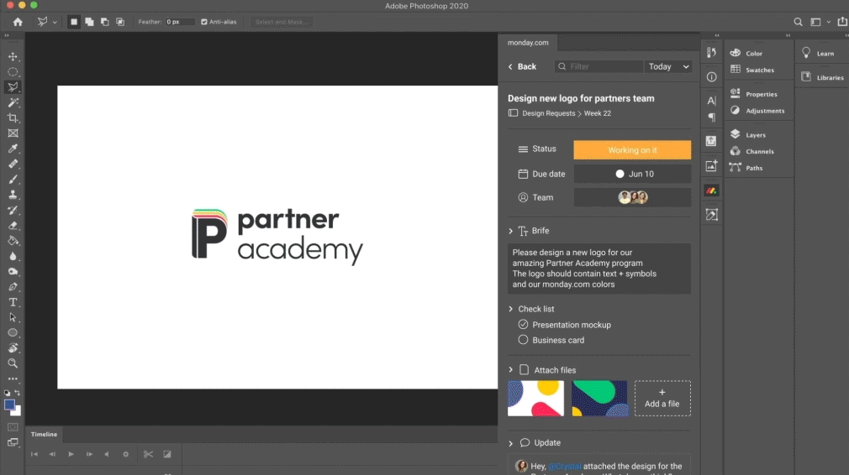Select the Path Selection tool

[13, 318]
